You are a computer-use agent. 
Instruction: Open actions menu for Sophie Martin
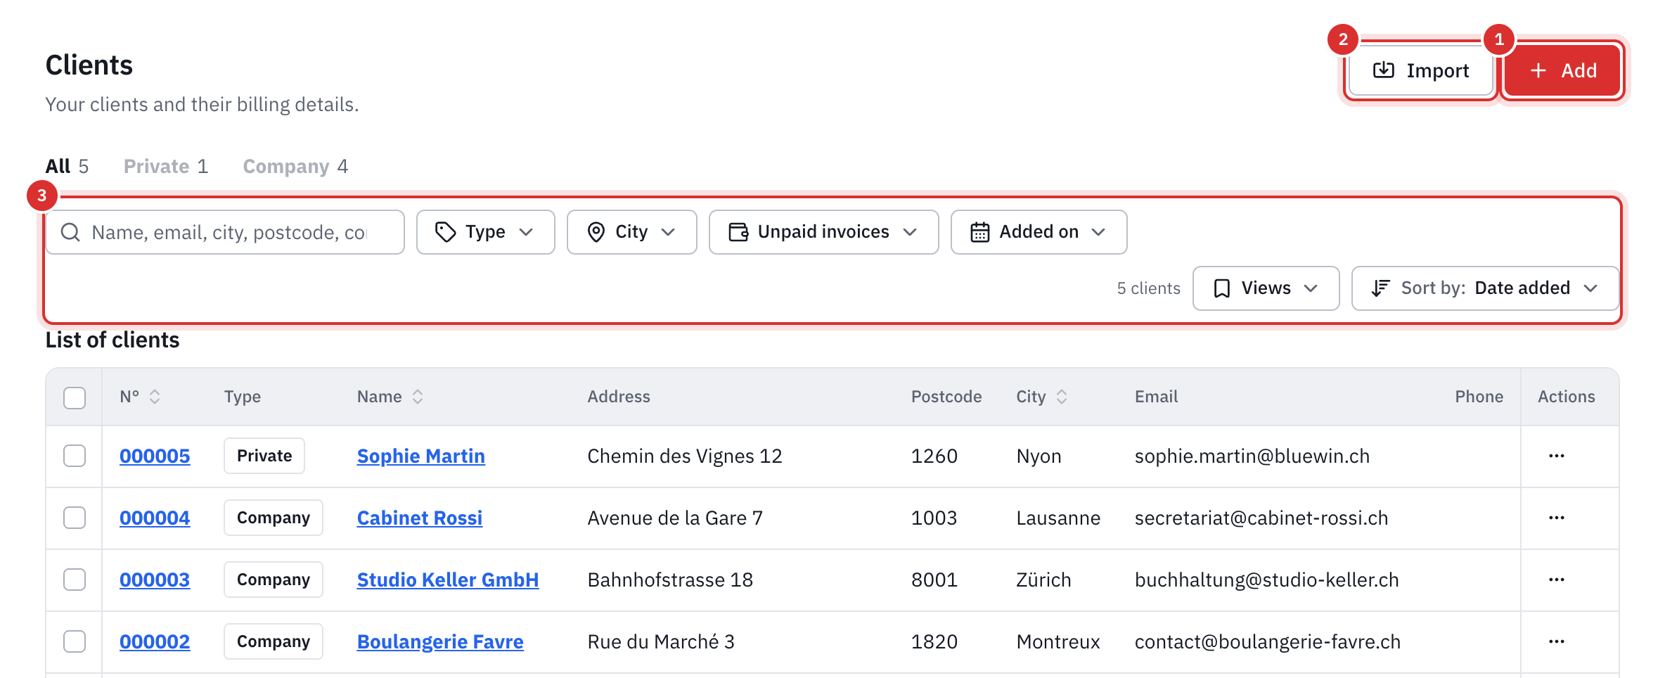[1557, 456]
